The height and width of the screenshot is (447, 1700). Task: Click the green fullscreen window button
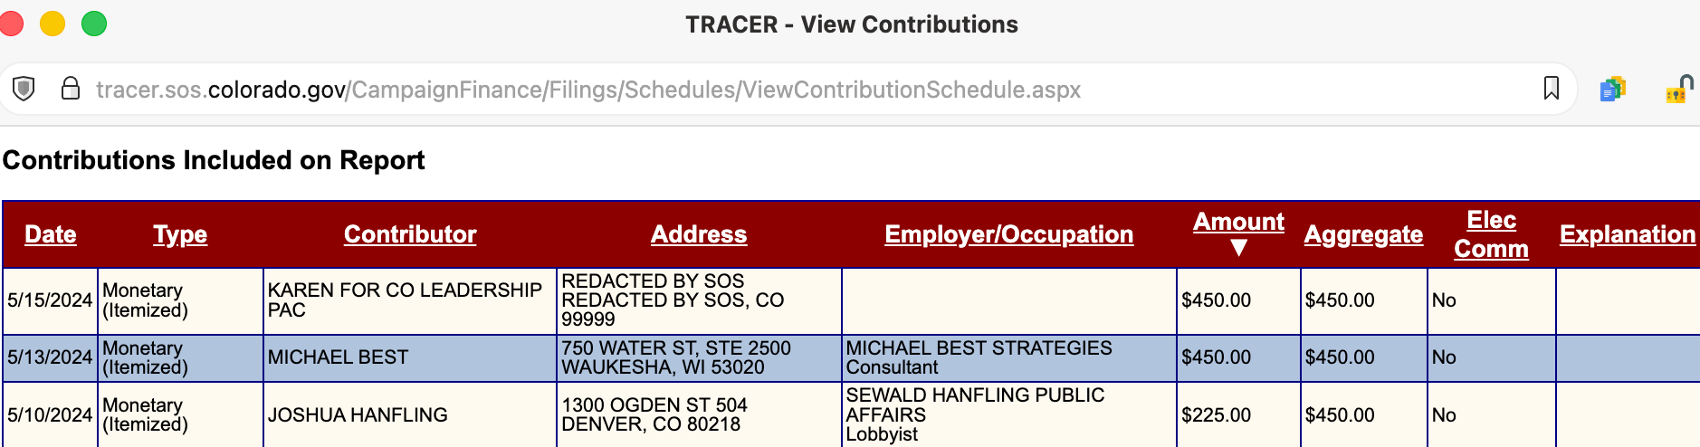point(94,24)
